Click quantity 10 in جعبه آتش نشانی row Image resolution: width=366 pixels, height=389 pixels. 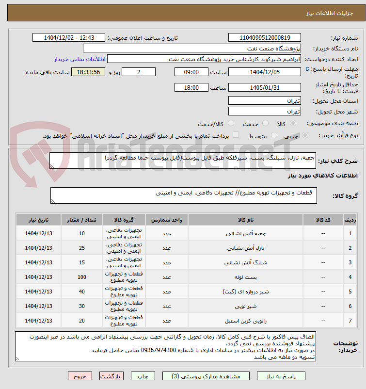click(82, 233)
